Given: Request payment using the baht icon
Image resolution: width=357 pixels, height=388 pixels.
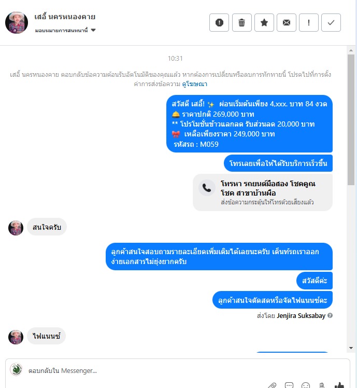Looking at the screenshot, I should tap(322, 385).
